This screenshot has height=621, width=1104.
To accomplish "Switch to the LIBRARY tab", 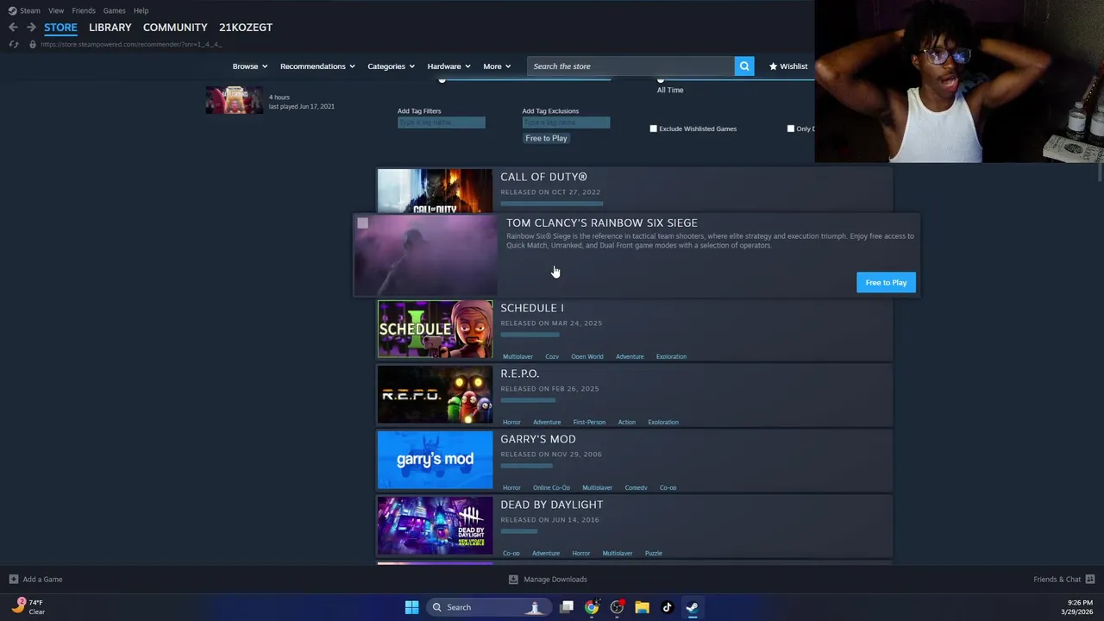I will pos(110,28).
